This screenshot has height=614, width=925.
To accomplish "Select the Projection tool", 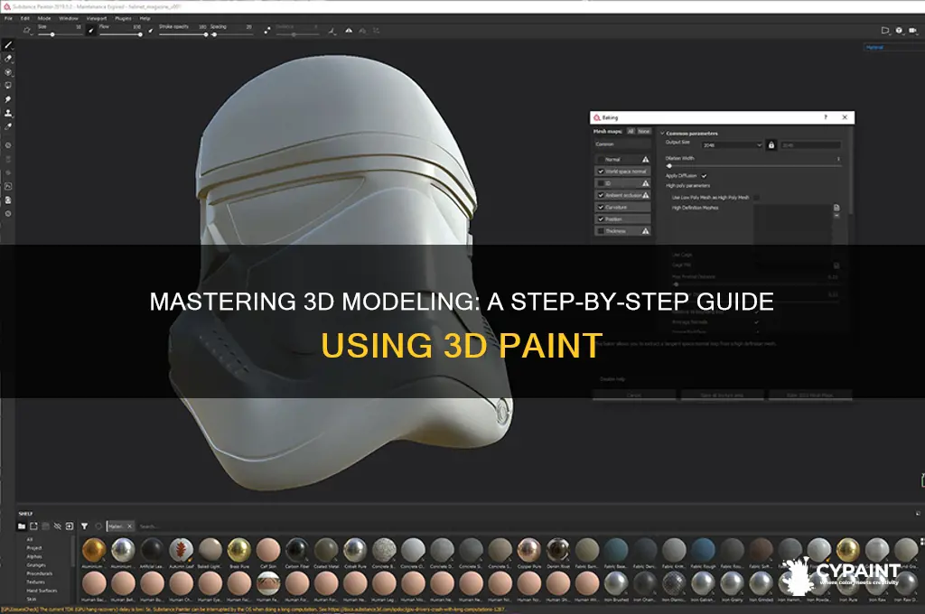I will pyautogui.click(x=8, y=72).
